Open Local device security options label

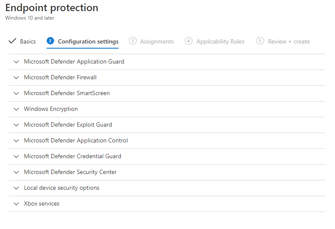(x=61, y=188)
